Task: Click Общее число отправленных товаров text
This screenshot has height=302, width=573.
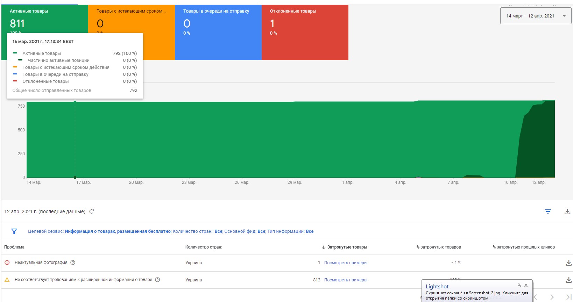Action: pyautogui.click(x=52, y=91)
